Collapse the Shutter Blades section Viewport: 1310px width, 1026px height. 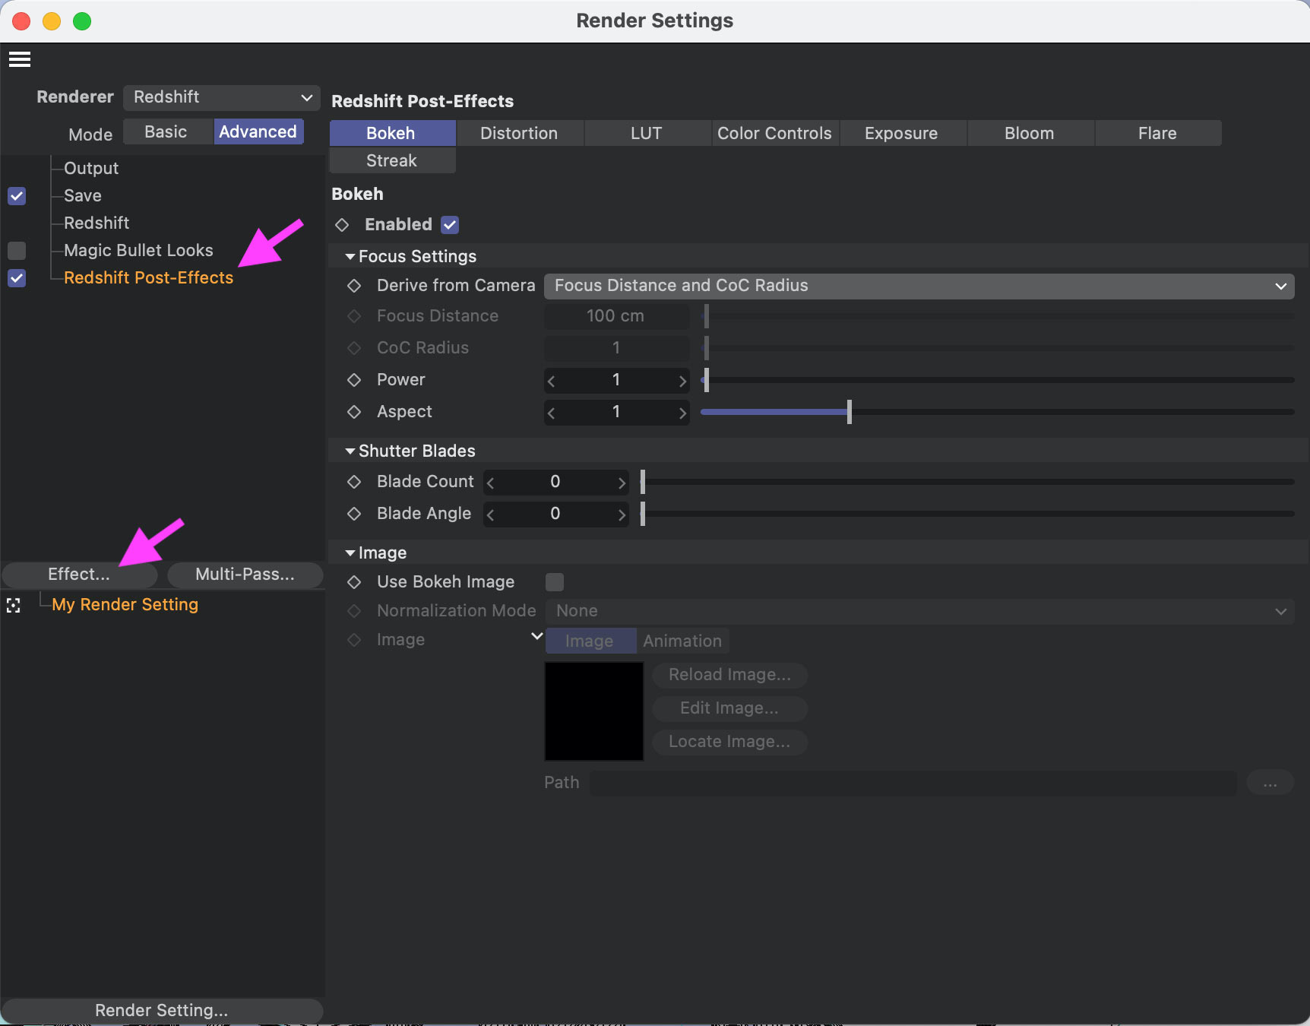(350, 451)
